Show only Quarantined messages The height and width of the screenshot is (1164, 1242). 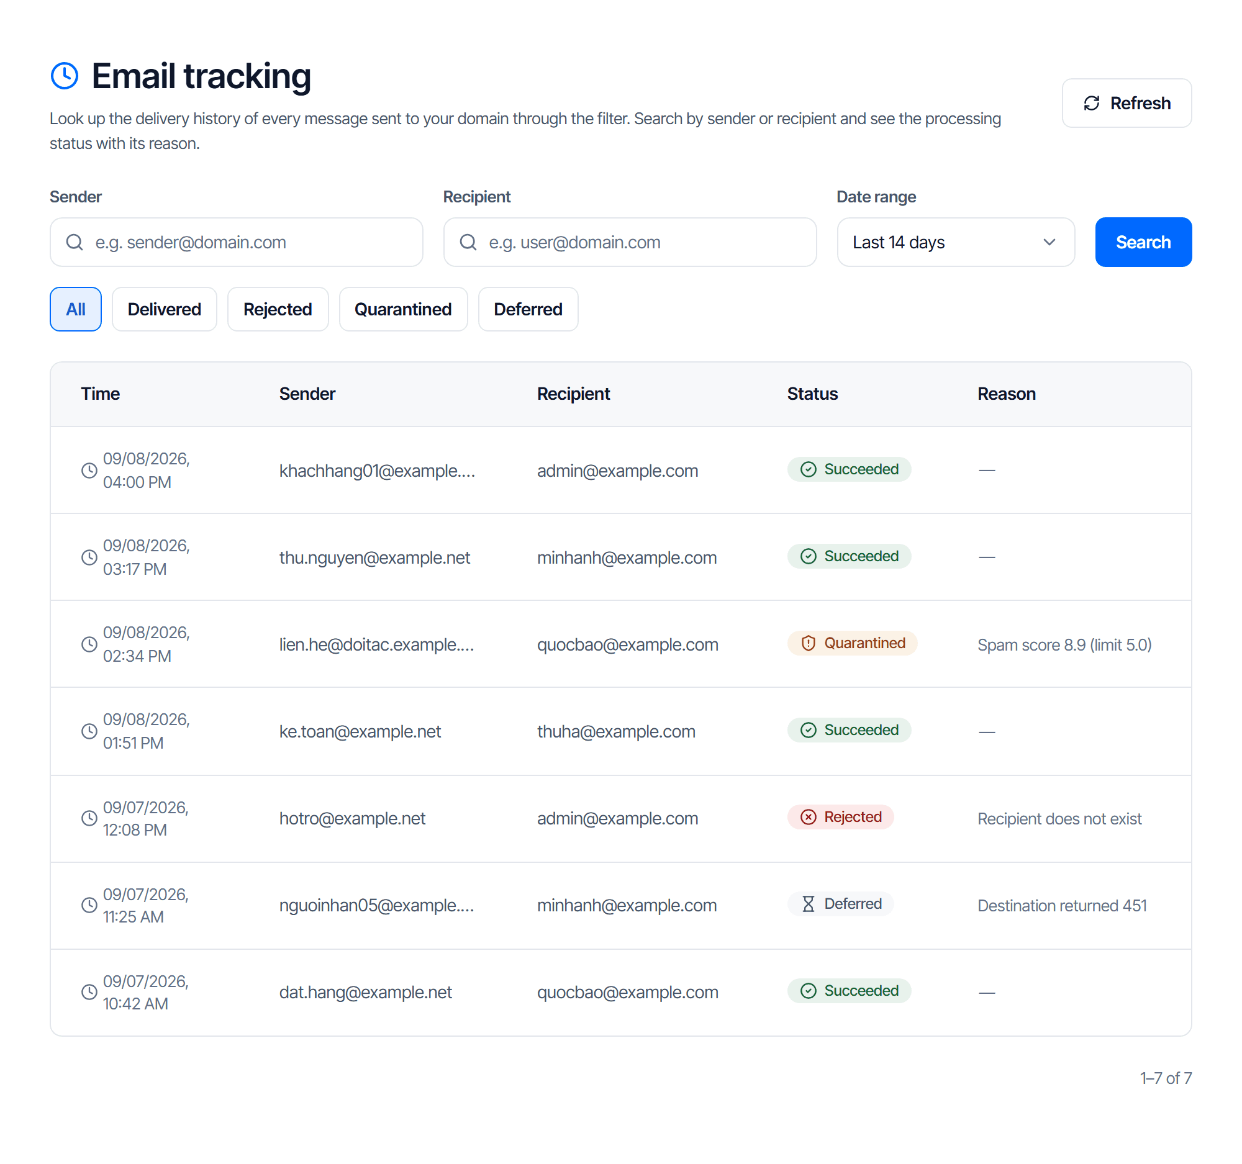pyautogui.click(x=403, y=309)
